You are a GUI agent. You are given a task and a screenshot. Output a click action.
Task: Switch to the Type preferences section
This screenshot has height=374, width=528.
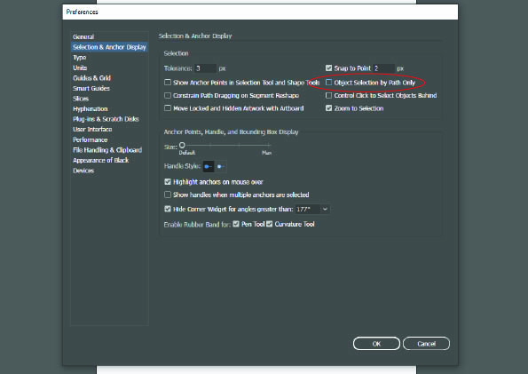point(80,58)
